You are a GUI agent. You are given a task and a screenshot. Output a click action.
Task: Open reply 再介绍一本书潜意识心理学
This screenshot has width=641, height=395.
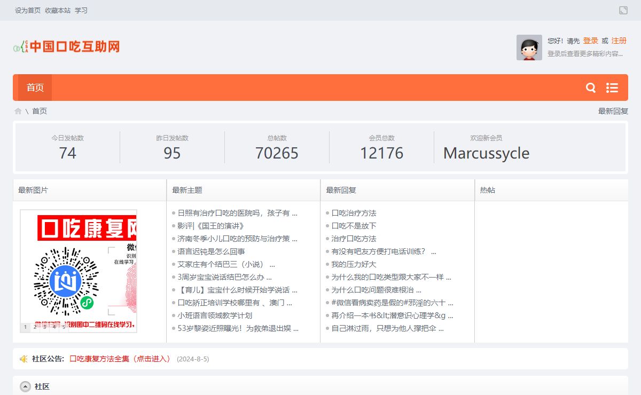[x=393, y=315]
